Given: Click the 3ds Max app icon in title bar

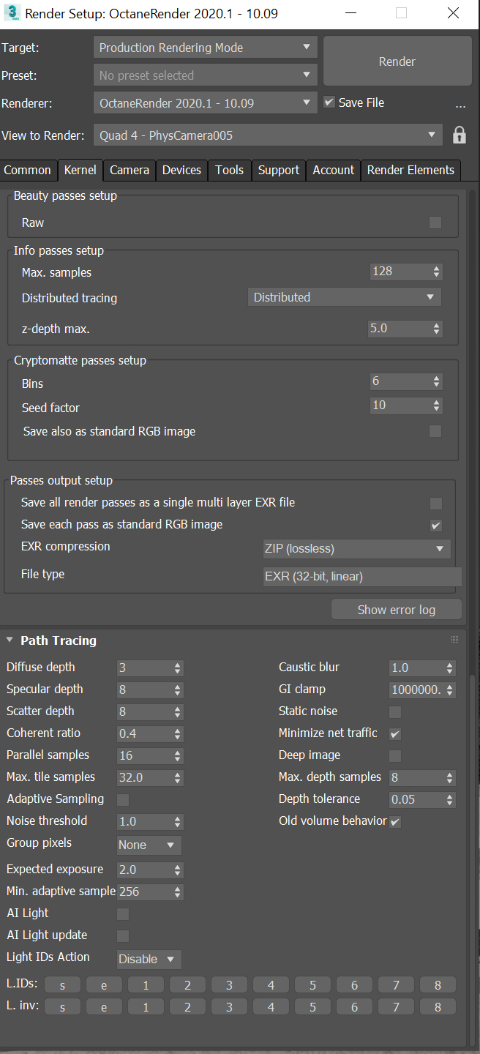Looking at the screenshot, I should pos(12,13).
